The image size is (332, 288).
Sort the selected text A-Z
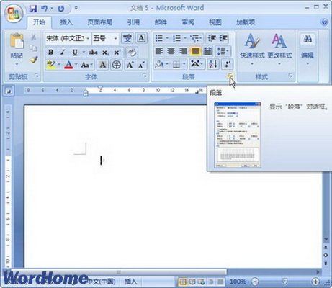(213, 64)
